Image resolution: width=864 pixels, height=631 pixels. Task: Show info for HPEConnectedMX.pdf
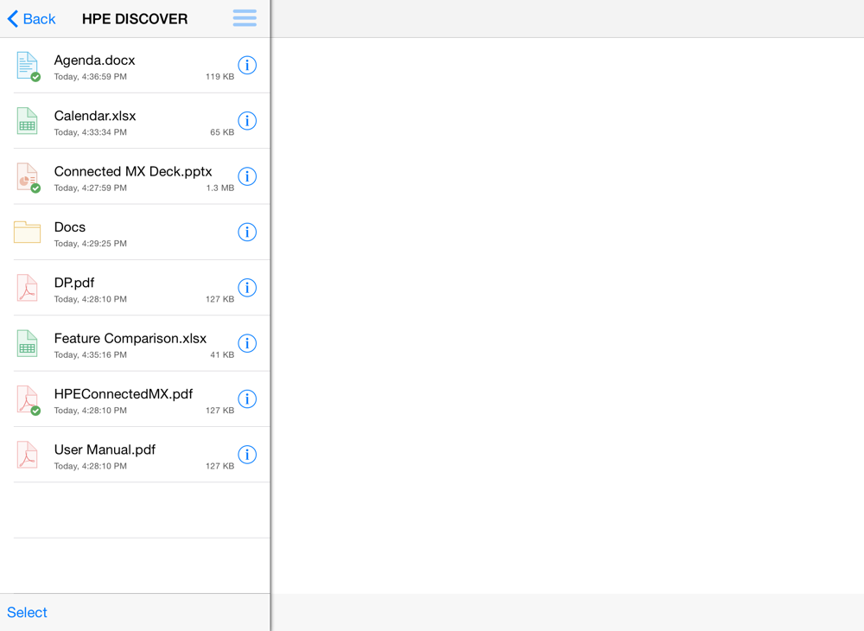click(x=247, y=399)
